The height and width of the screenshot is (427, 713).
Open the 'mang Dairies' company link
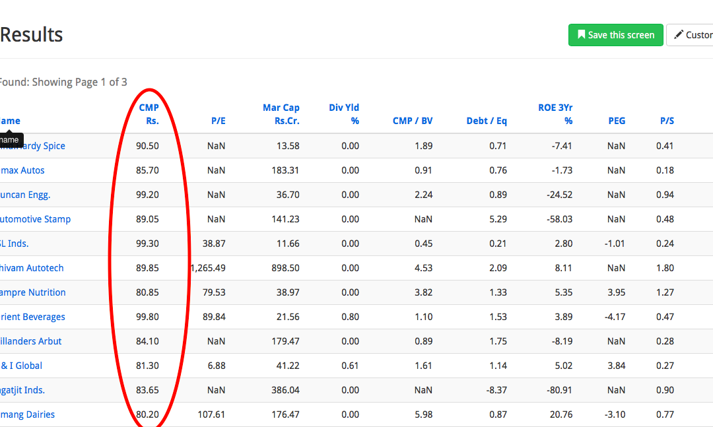coord(27,414)
